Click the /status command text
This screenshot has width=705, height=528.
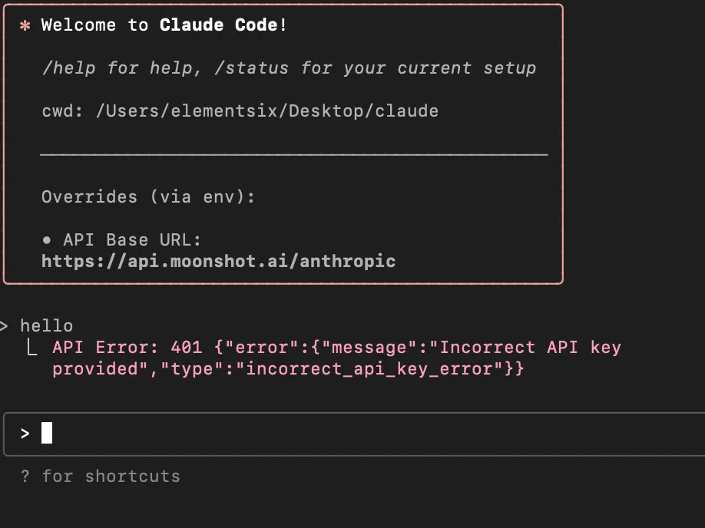(x=251, y=68)
